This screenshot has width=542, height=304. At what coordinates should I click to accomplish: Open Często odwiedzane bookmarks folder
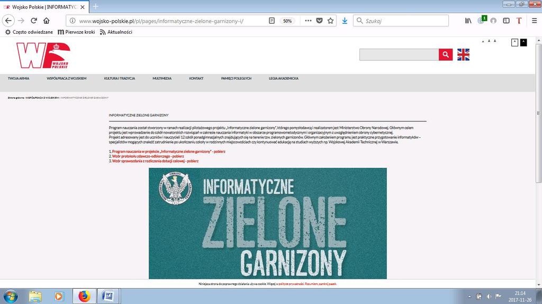click(29, 32)
